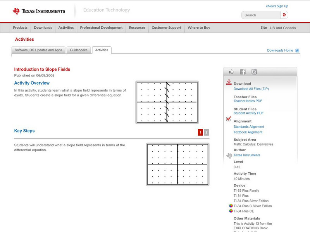Open the eNews Sign Up link
This screenshot has width=310, height=232.
pos(277,6)
